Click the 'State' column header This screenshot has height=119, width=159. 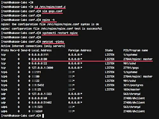(x=109, y=50)
